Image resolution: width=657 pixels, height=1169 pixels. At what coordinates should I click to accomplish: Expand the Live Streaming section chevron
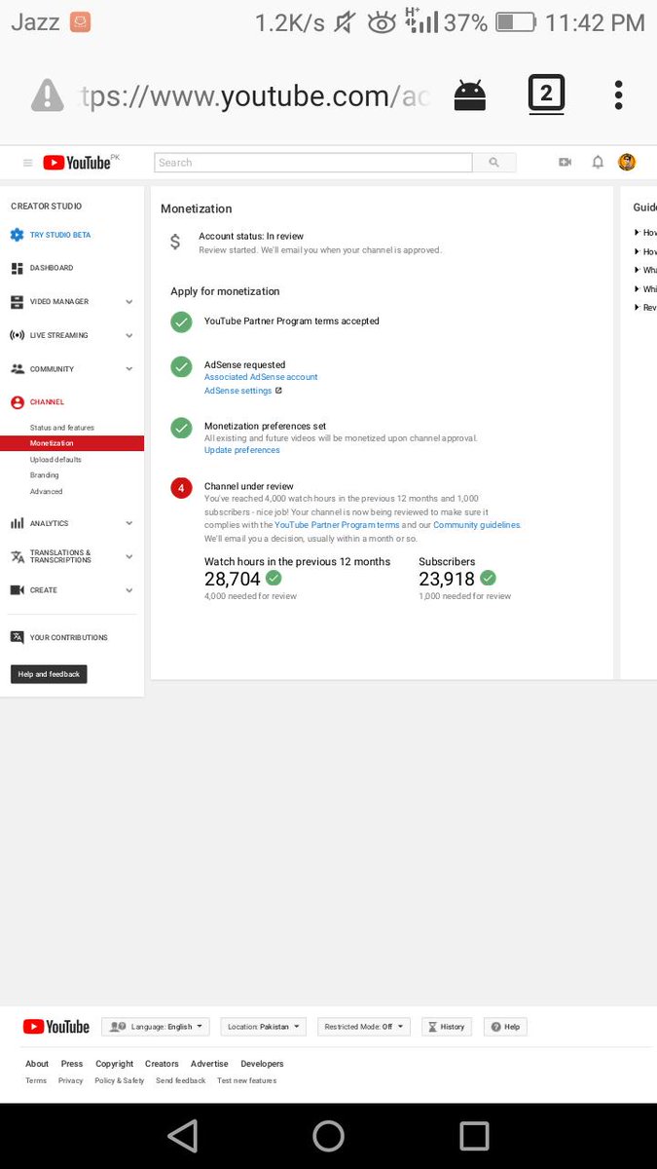(x=129, y=335)
